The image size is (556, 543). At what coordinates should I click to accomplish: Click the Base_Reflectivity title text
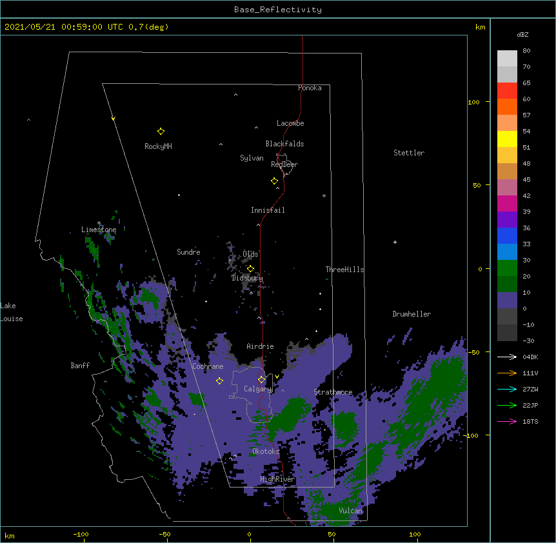(278, 10)
